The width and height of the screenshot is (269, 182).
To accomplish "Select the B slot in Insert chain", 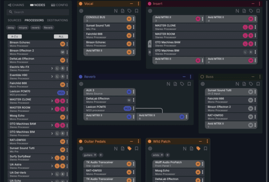I will coord(150,52).
